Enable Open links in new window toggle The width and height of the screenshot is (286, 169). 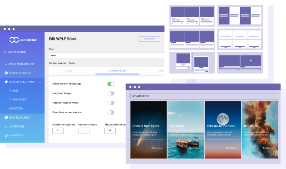coord(111,112)
